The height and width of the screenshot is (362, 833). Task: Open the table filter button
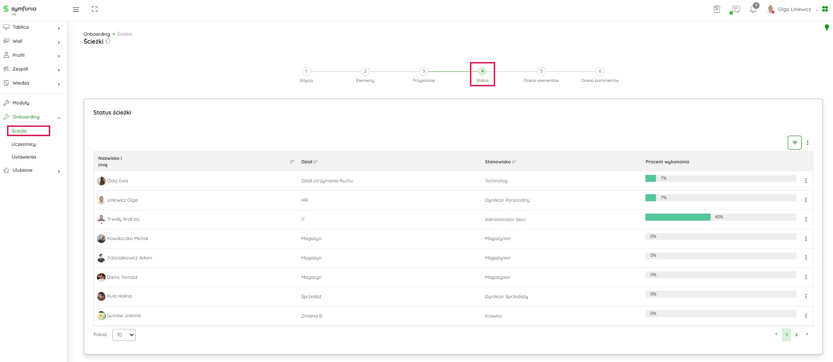794,143
